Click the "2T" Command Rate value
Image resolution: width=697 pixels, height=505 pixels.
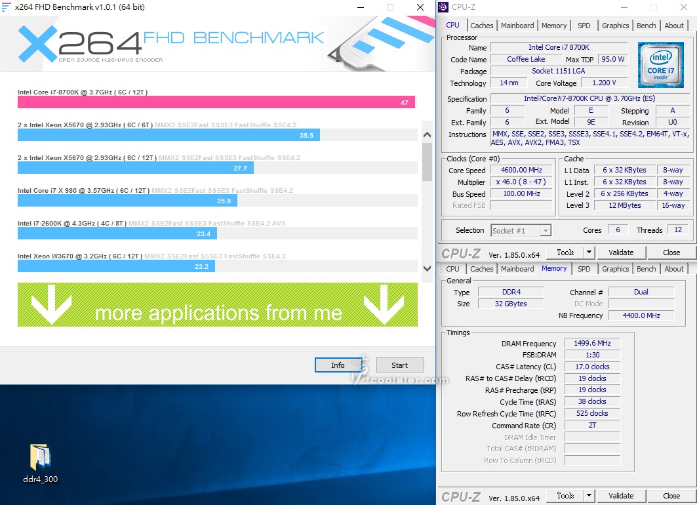[592, 425]
